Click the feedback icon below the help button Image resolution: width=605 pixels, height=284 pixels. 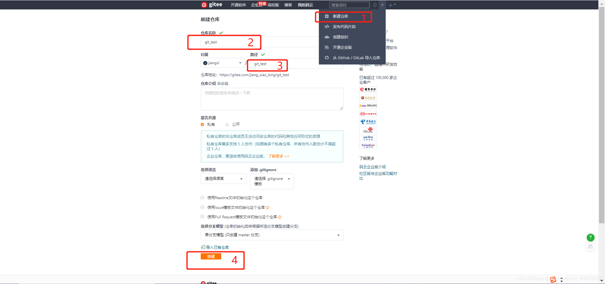pyautogui.click(x=591, y=247)
